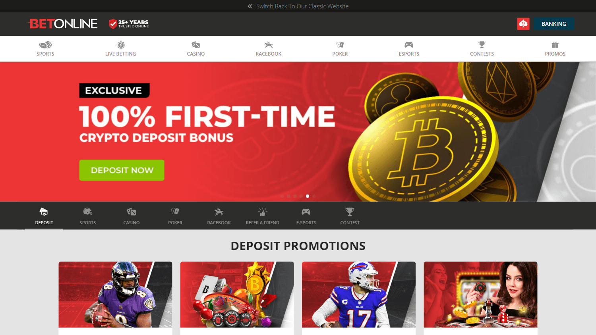Open Poker cards icon in top navigation
596x335 pixels.
(340, 45)
